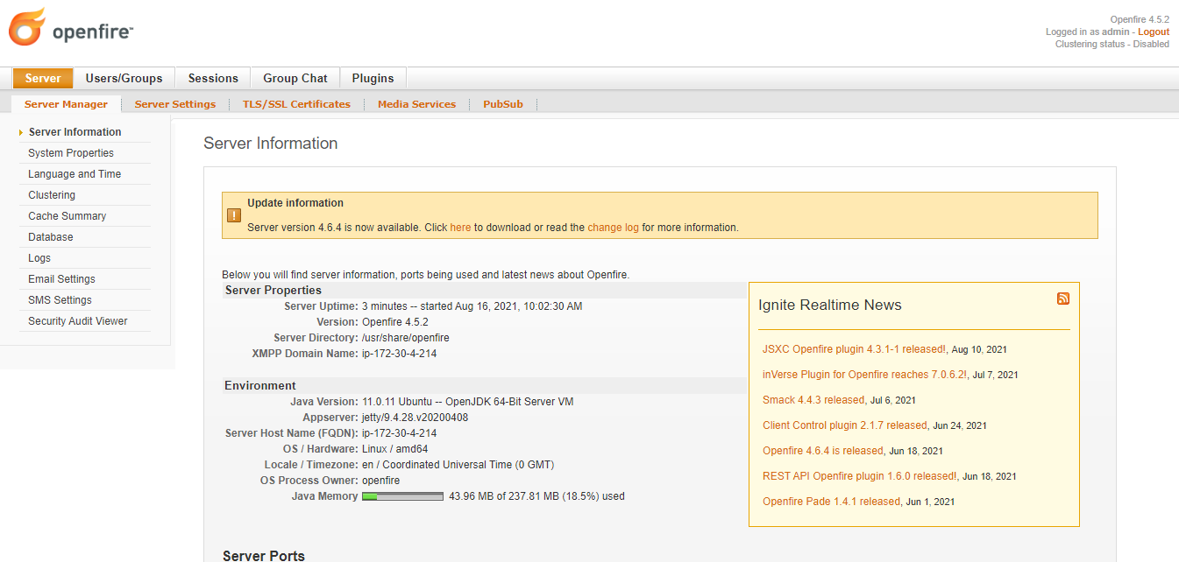Click the Java Memory usage bar

click(x=402, y=496)
